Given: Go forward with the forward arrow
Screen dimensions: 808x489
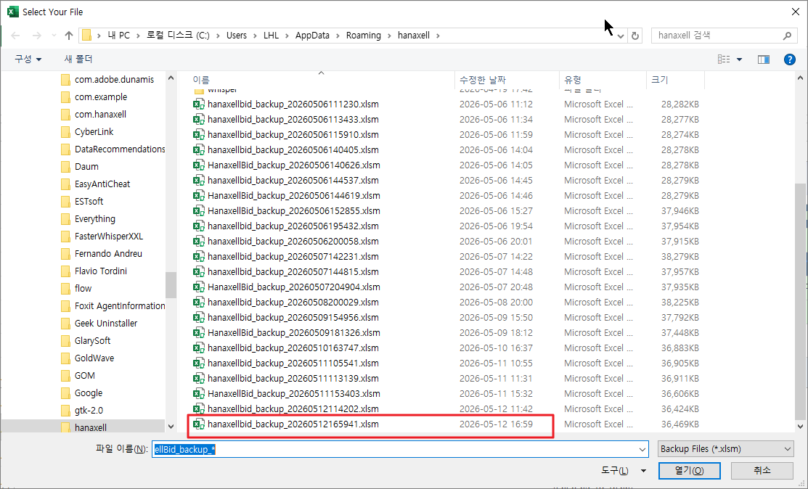Looking at the screenshot, I should pyautogui.click(x=36, y=36).
